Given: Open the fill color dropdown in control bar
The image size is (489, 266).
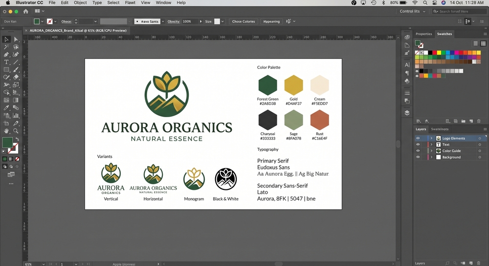Looking at the screenshot, I should (42, 21).
